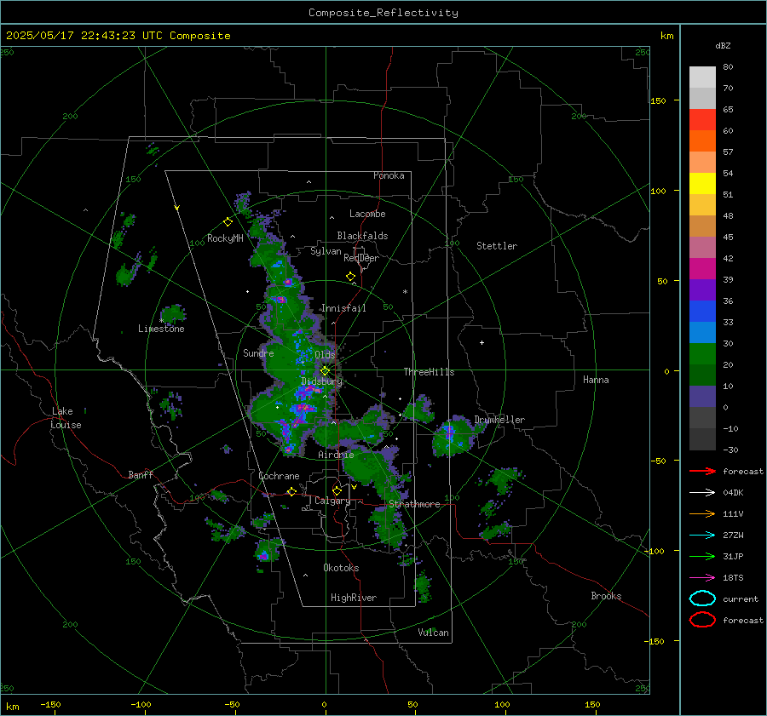Click the white 04DK arrow icon
Screen dimensions: 767x716
pos(702,492)
